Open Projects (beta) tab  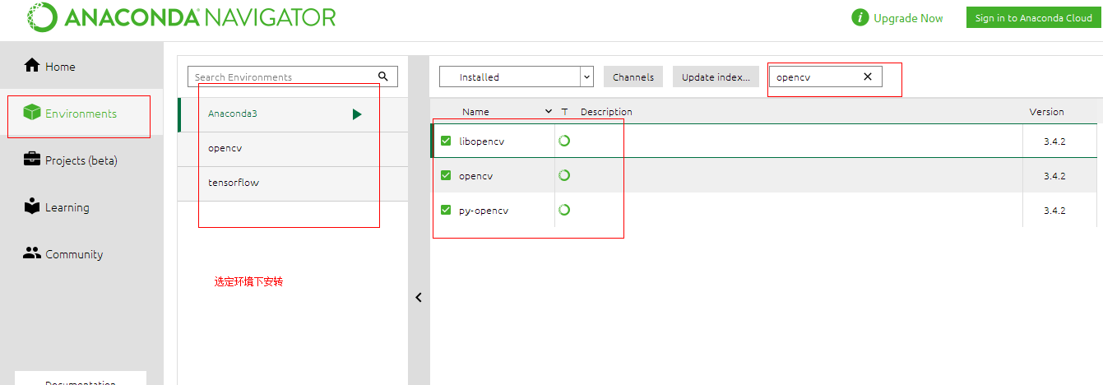(x=82, y=160)
